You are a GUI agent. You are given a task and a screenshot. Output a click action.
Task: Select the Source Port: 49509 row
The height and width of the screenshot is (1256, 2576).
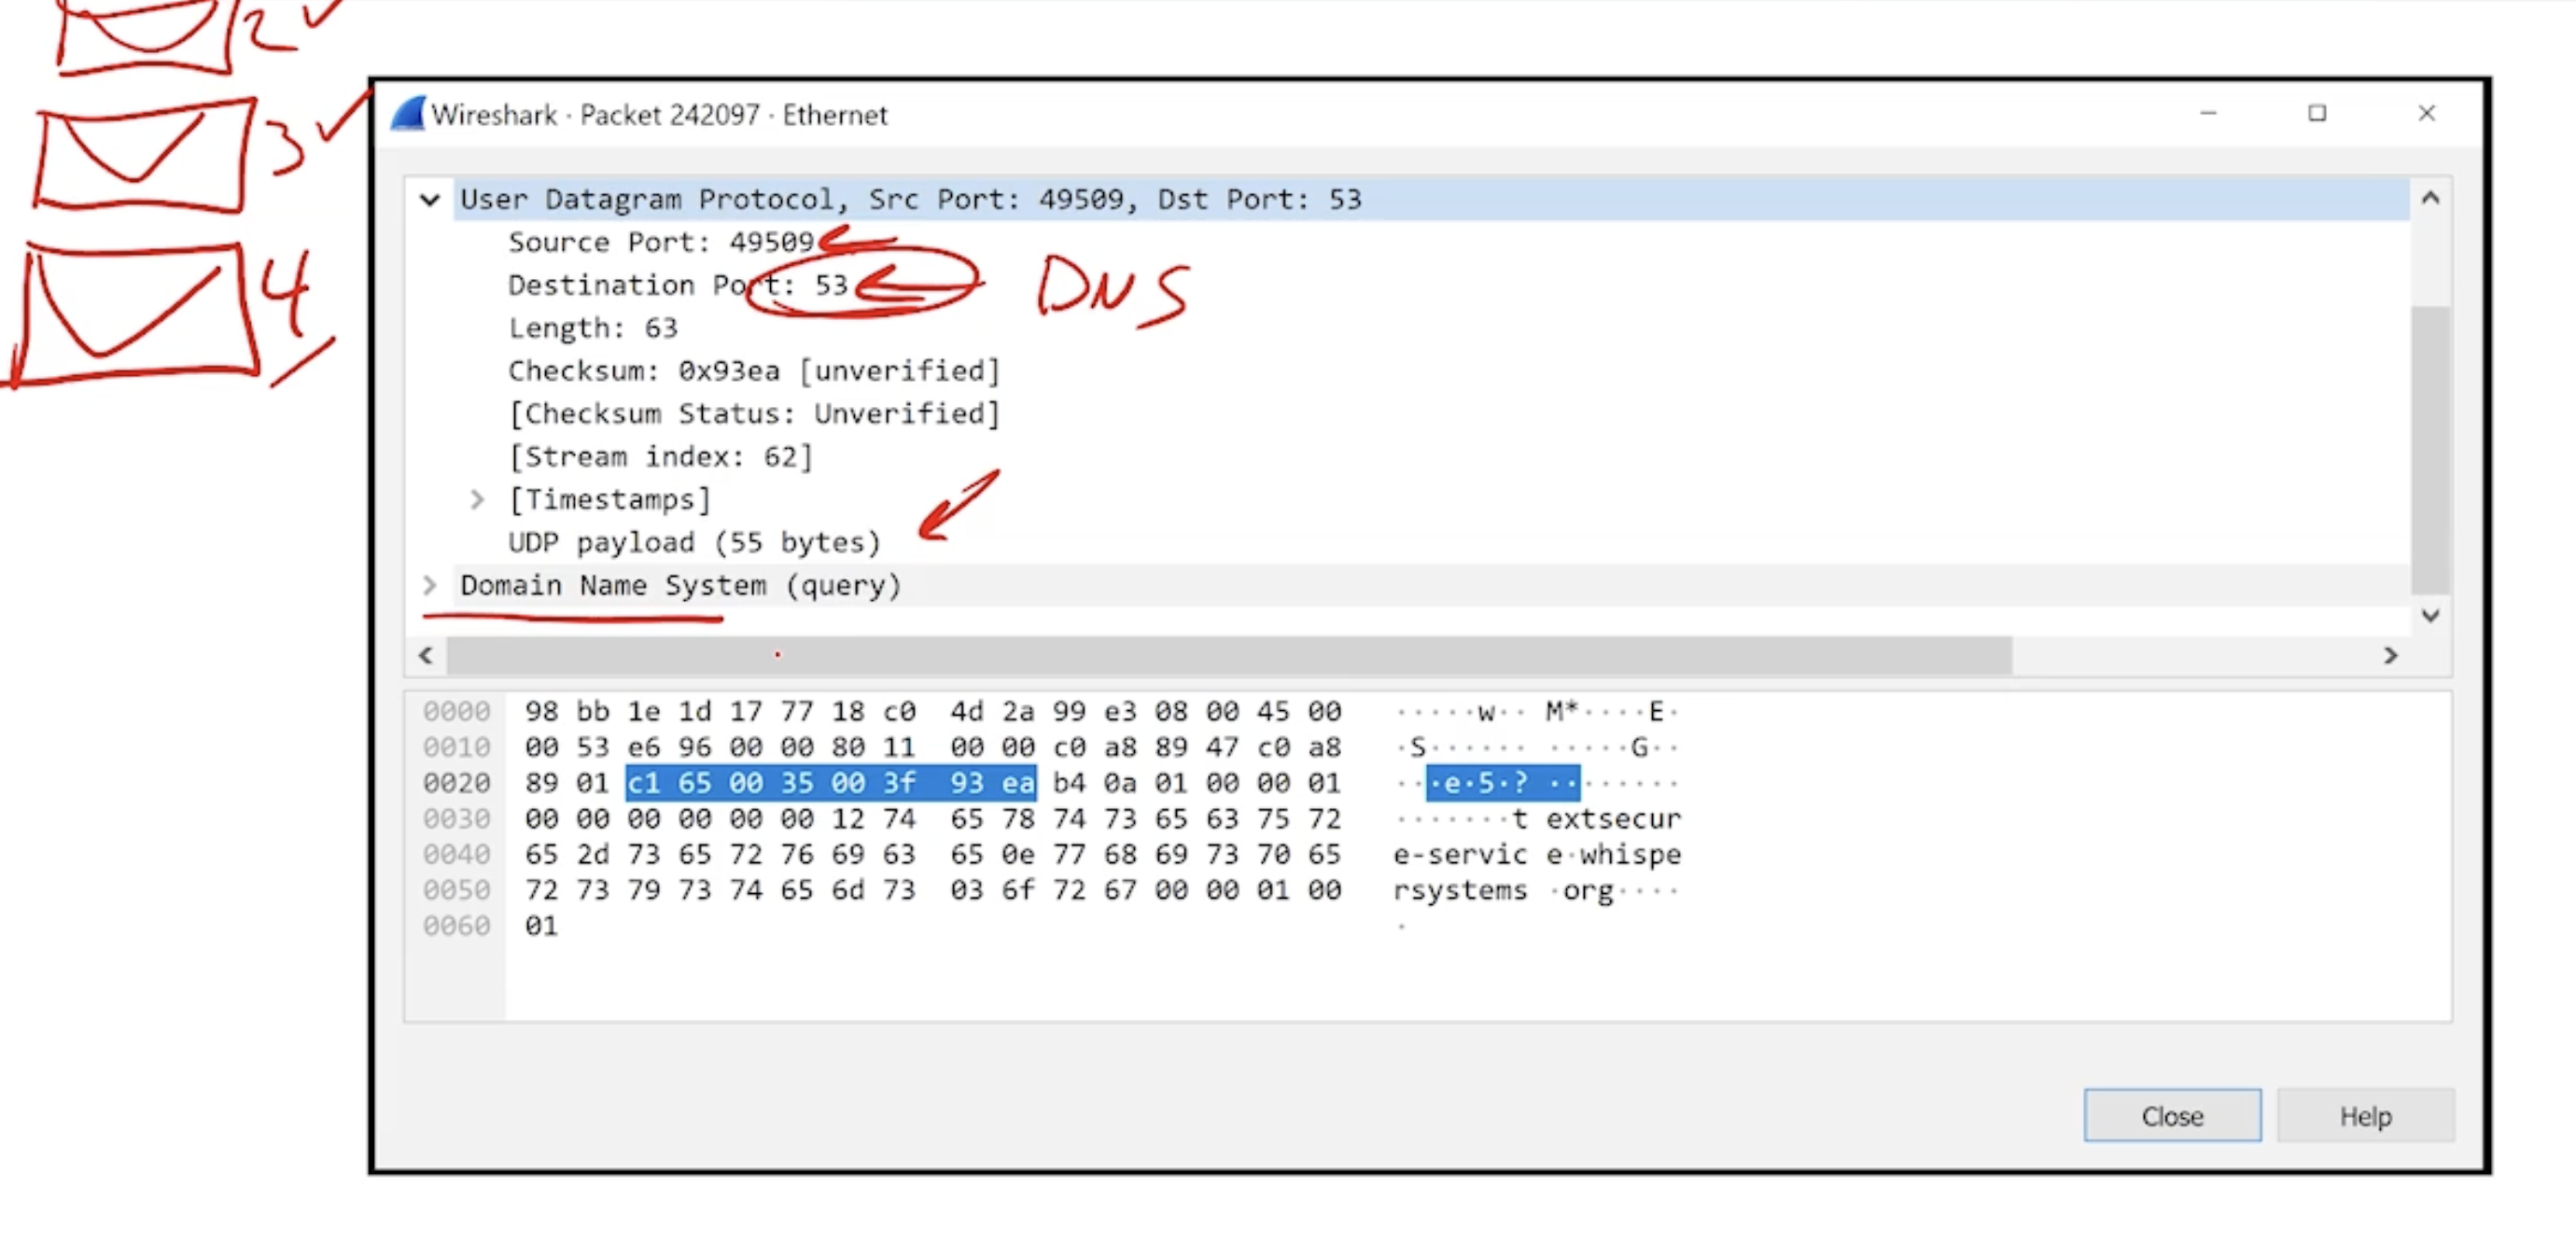pyautogui.click(x=660, y=242)
